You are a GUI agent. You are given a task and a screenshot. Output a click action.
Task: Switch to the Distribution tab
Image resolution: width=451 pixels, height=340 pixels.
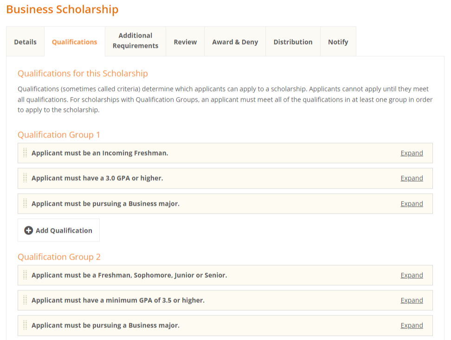click(293, 41)
